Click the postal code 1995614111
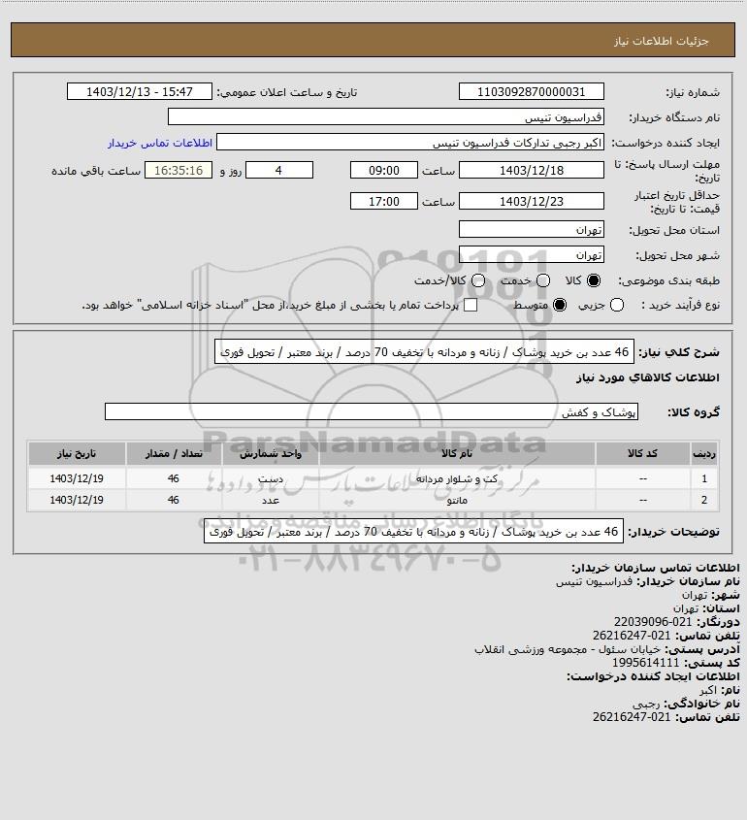 (645, 663)
